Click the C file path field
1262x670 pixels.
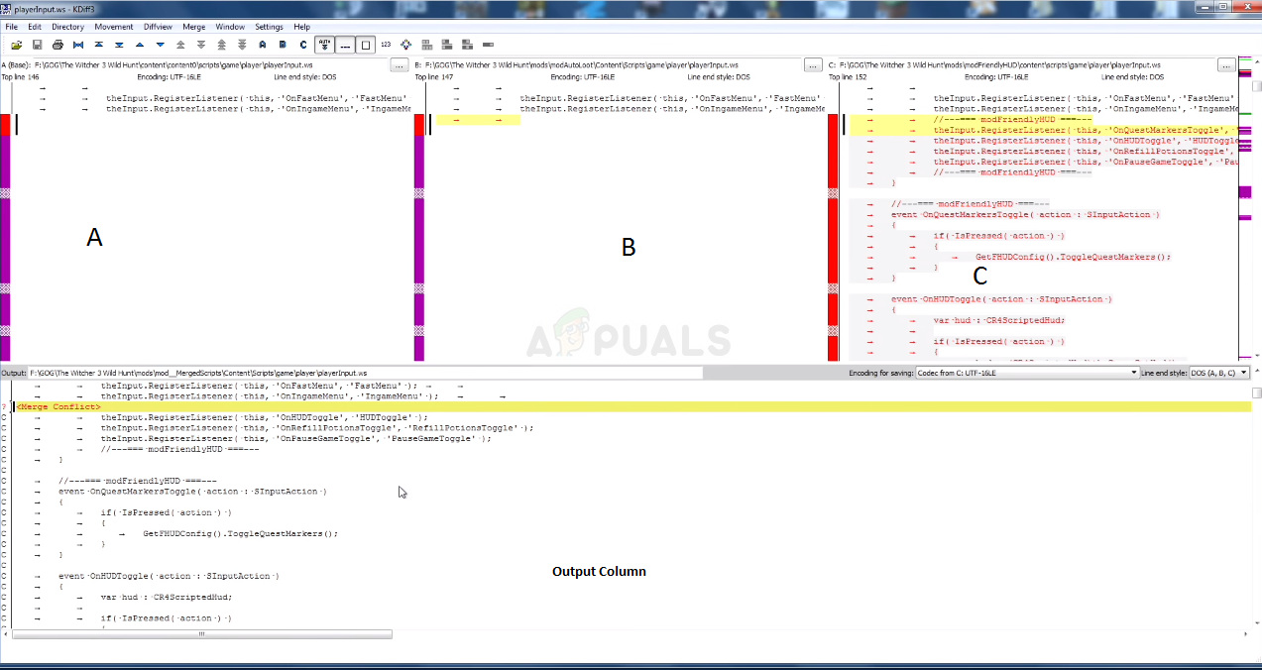coord(1026,65)
